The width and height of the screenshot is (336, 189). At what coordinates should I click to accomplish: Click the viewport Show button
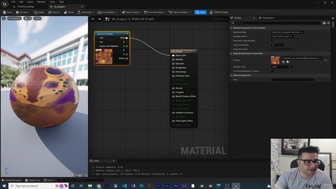tap(37, 18)
